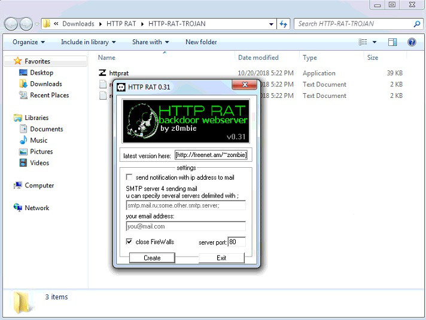426x320 pixels.
Task: Click the Downloads folder icon in sidebar
Action: tap(23, 84)
